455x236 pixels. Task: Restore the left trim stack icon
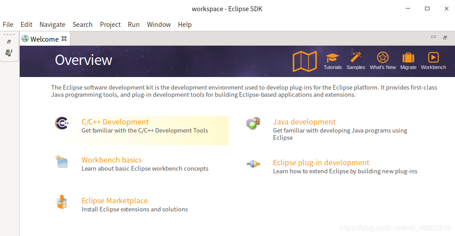(x=9, y=42)
